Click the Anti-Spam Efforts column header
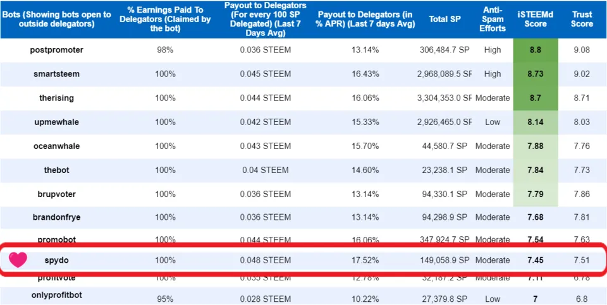 pyautogui.click(x=493, y=19)
